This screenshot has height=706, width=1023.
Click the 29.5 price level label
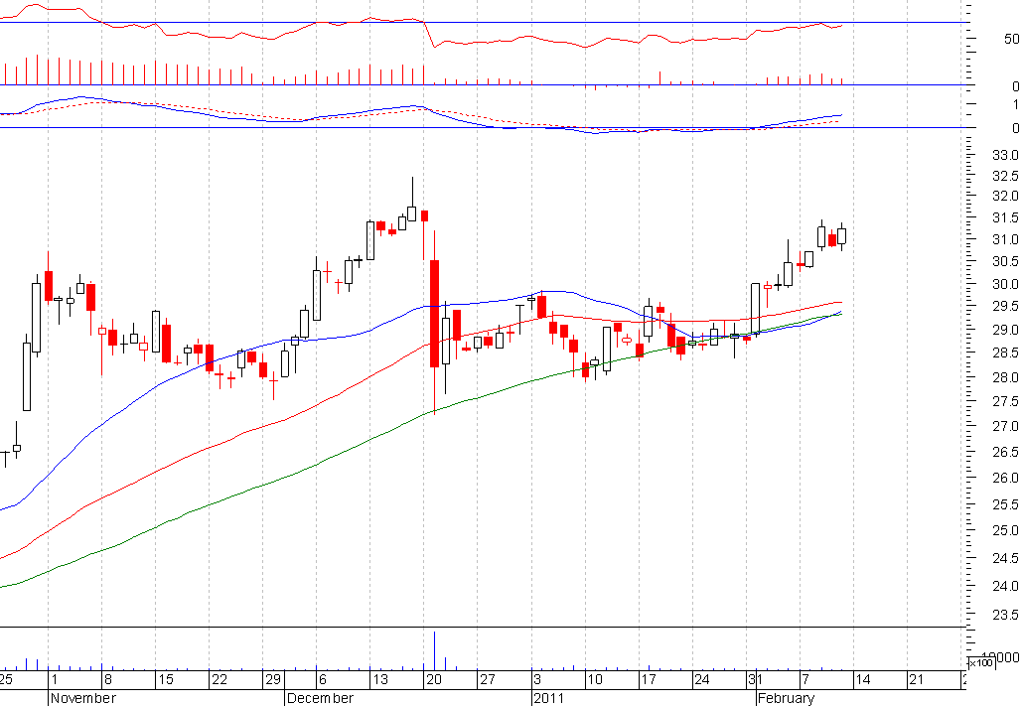pyautogui.click(x=1005, y=306)
